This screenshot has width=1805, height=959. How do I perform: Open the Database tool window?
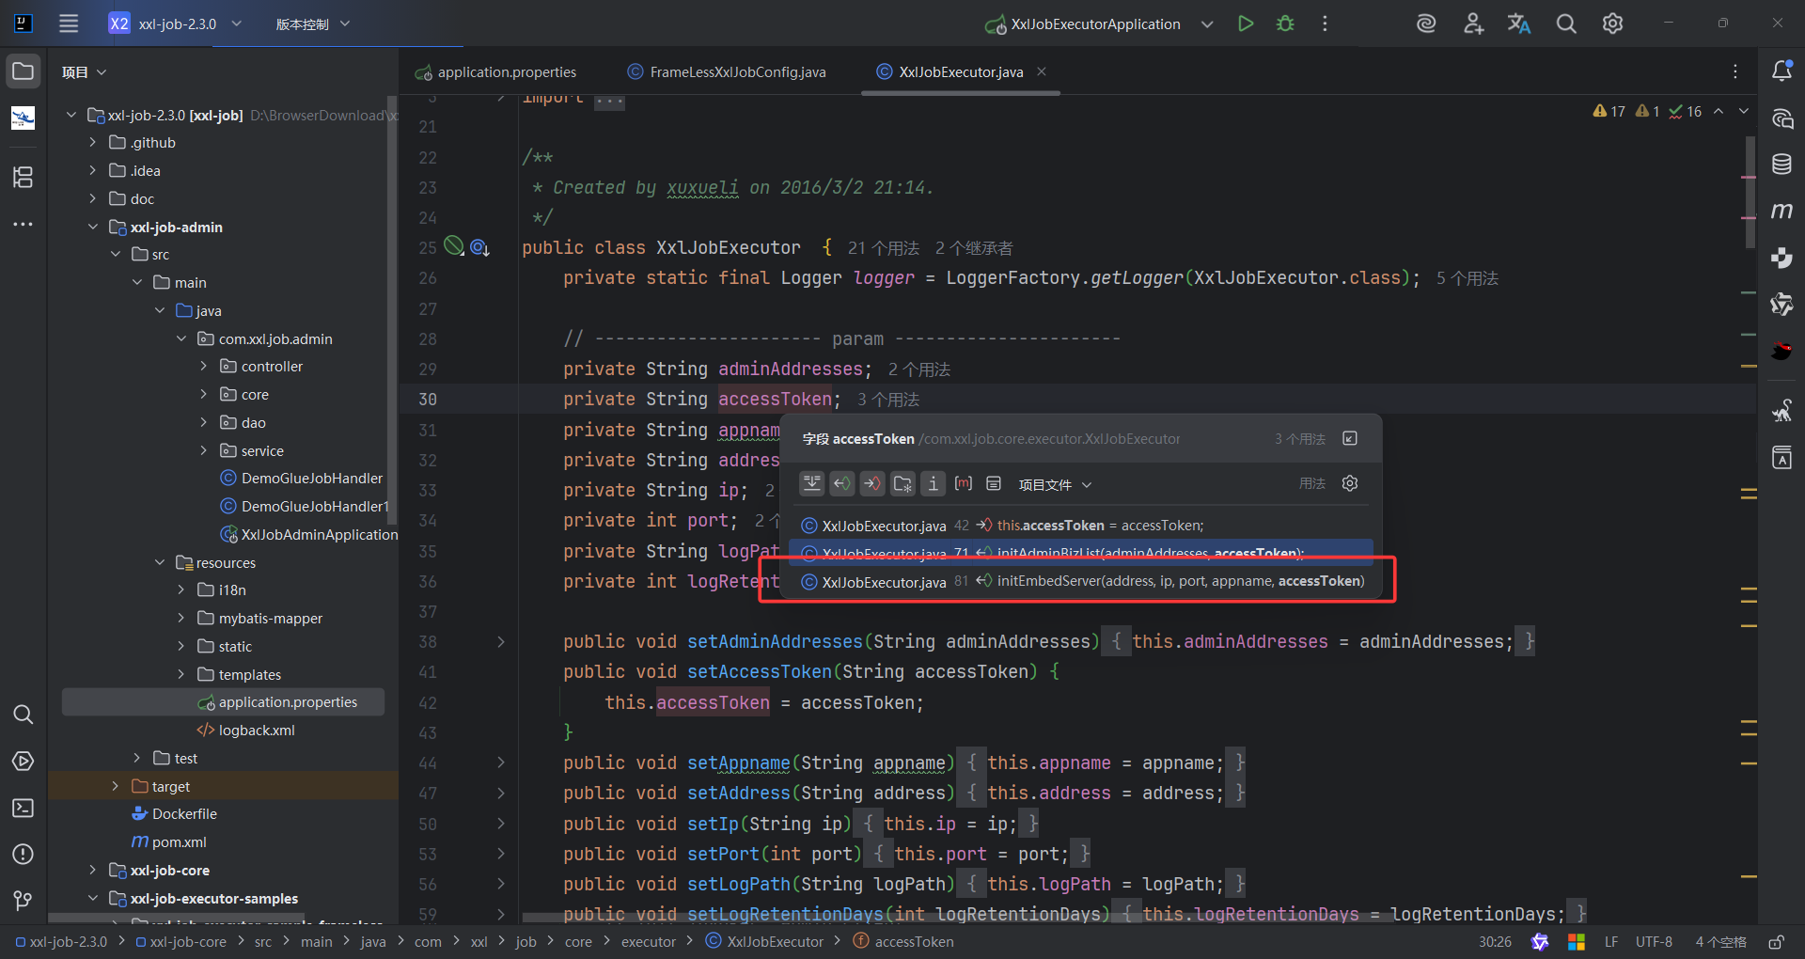[1781, 164]
